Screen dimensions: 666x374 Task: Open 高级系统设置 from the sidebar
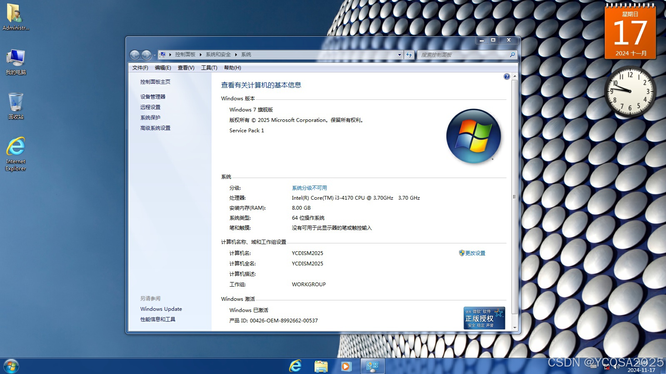pyautogui.click(x=155, y=128)
